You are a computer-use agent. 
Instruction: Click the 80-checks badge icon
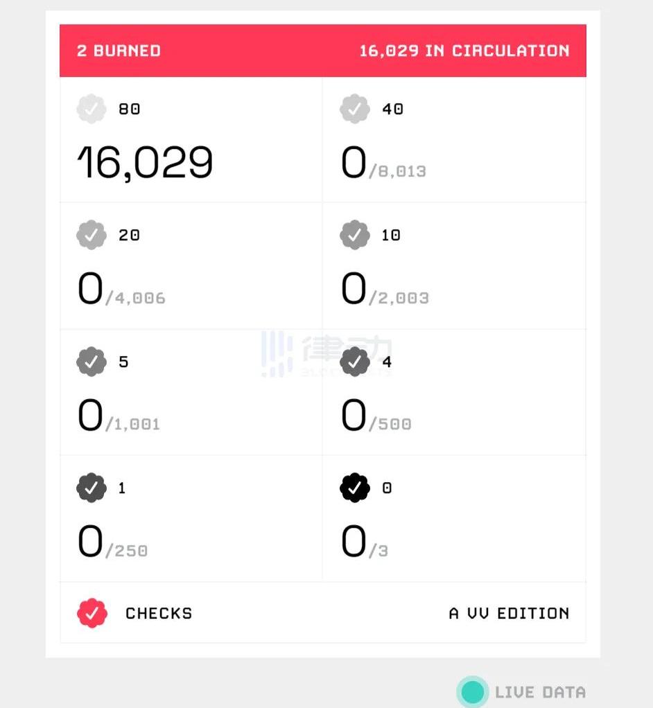(91, 109)
